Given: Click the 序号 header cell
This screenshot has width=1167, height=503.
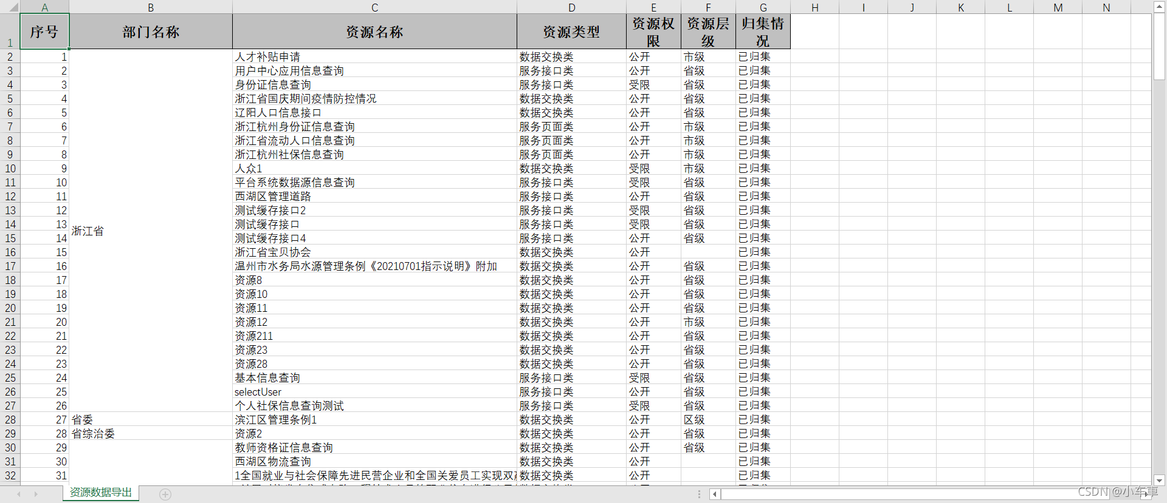Looking at the screenshot, I should pos(44,32).
